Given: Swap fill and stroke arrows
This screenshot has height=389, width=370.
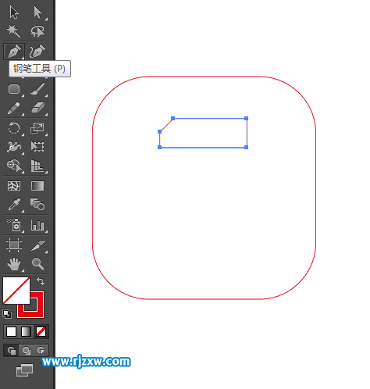Looking at the screenshot, I should click(41, 281).
